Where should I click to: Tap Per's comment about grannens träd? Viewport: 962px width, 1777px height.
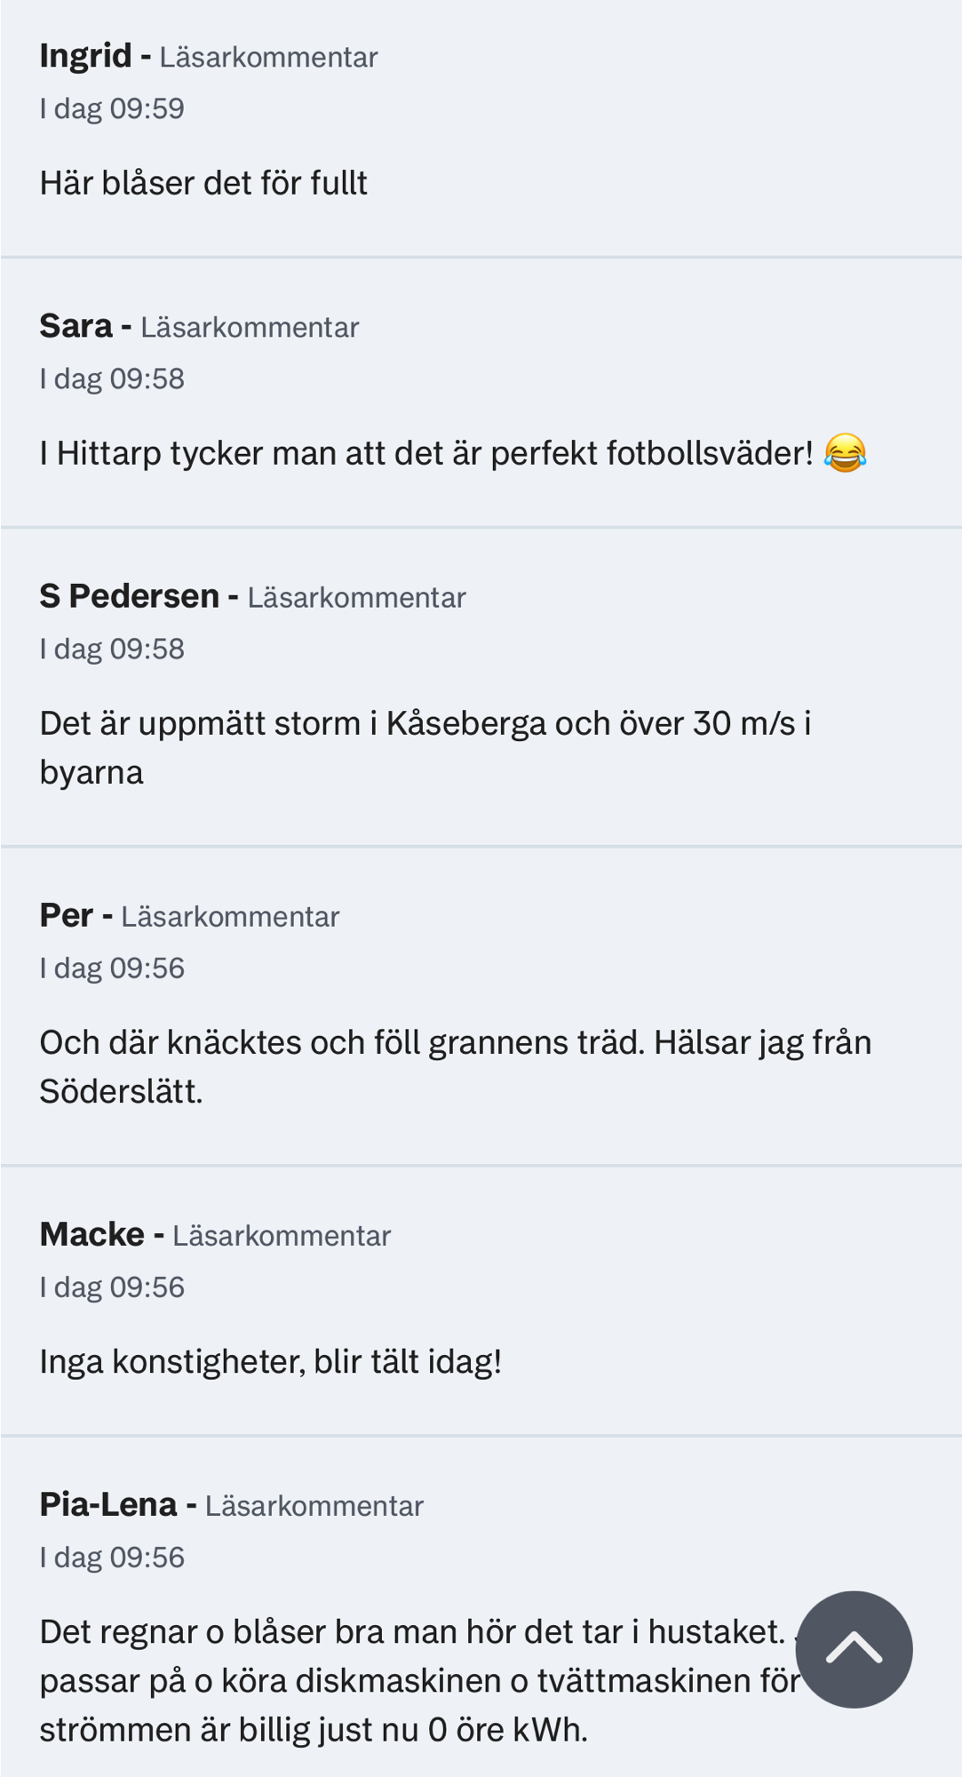pyautogui.click(x=455, y=1066)
